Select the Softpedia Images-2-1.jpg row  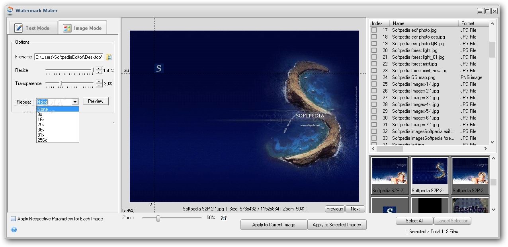click(x=429, y=91)
